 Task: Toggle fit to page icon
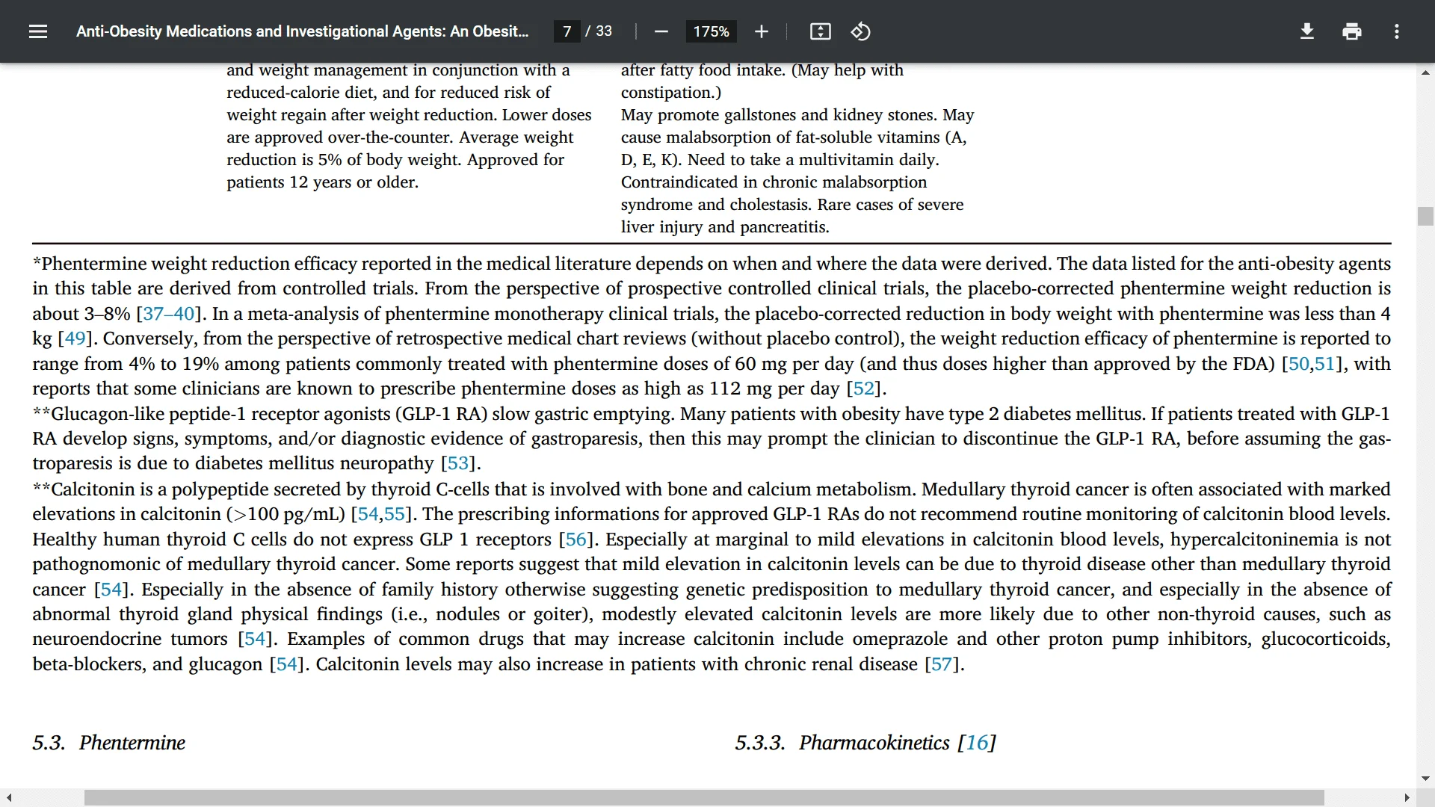820,31
